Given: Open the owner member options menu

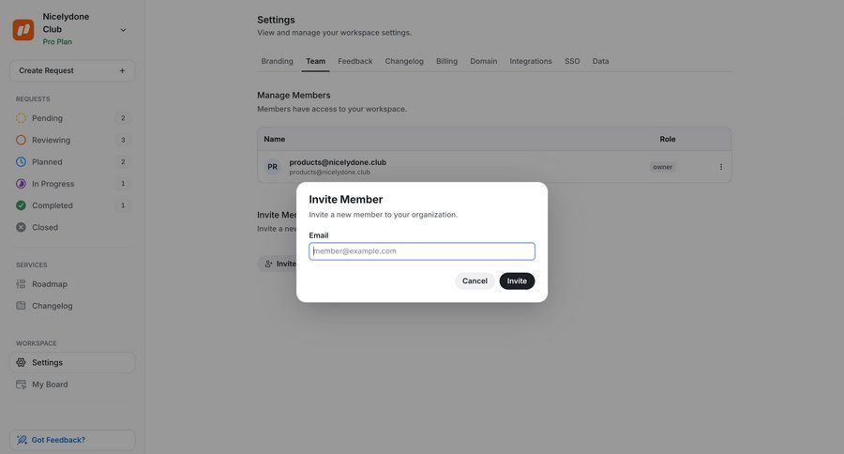Looking at the screenshot, I should point(721,167).
